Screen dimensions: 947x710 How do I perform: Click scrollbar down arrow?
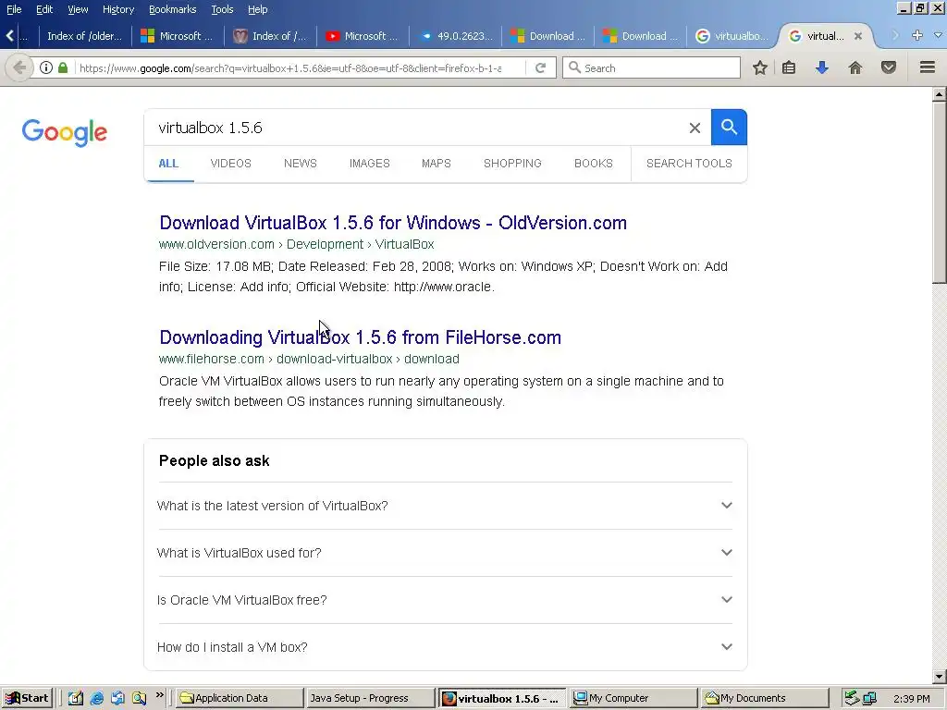pyautogui.click(x=940, y=676)
